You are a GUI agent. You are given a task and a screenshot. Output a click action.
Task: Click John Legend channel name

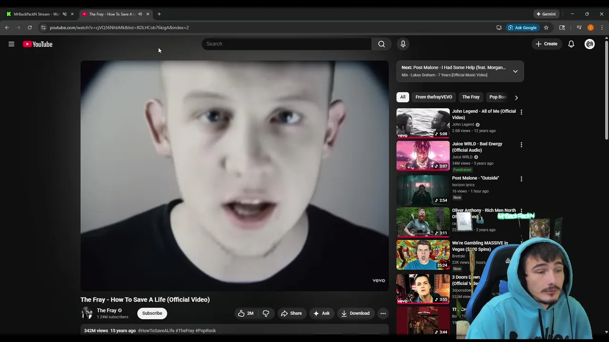coord(463,124)
